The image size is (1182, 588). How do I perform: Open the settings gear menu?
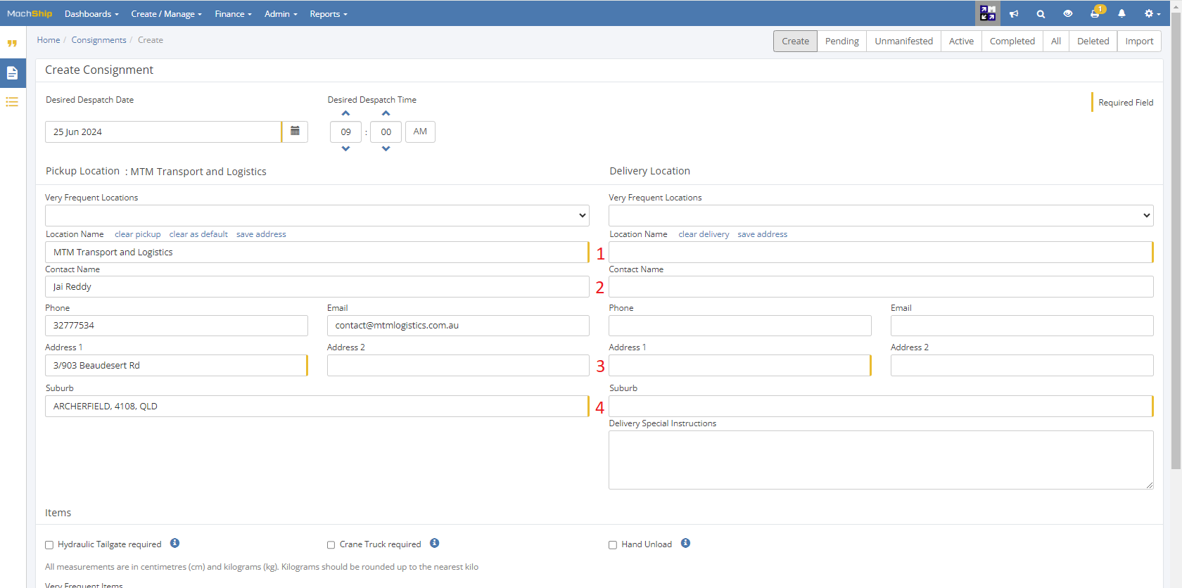[x=1152, y=13]
